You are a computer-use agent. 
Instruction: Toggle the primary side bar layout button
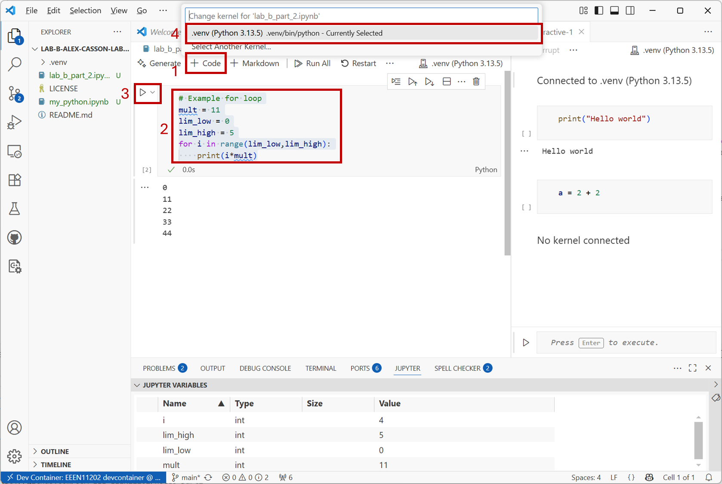pyautogui.click(x=599, y=11)
